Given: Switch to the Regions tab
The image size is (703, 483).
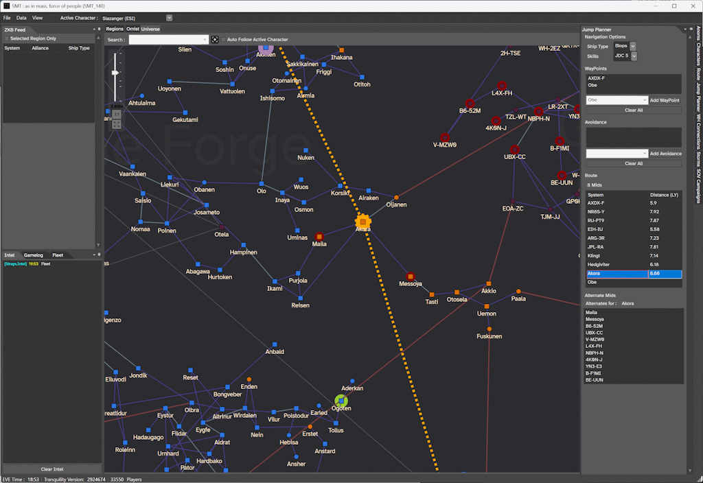Looking at the screenshot, I should 115,29.
